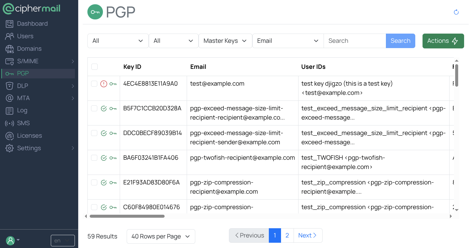
Task: Click the key icon for BA6F03241B1FA406 row
Action: [x=113, y=158]
